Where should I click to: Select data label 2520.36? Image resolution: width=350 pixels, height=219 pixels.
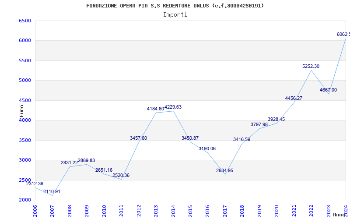(121, 176)
